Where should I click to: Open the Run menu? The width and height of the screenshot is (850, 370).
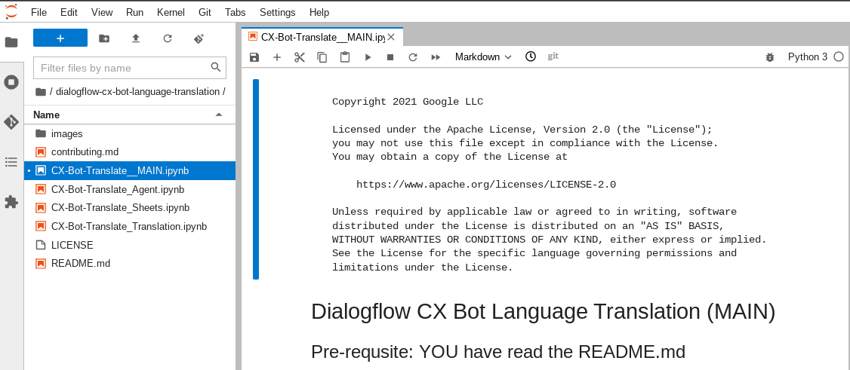coord(134,12)
